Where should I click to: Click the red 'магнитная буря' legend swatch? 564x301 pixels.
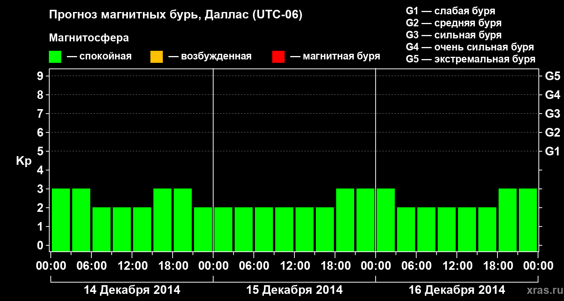click(278, 57)
